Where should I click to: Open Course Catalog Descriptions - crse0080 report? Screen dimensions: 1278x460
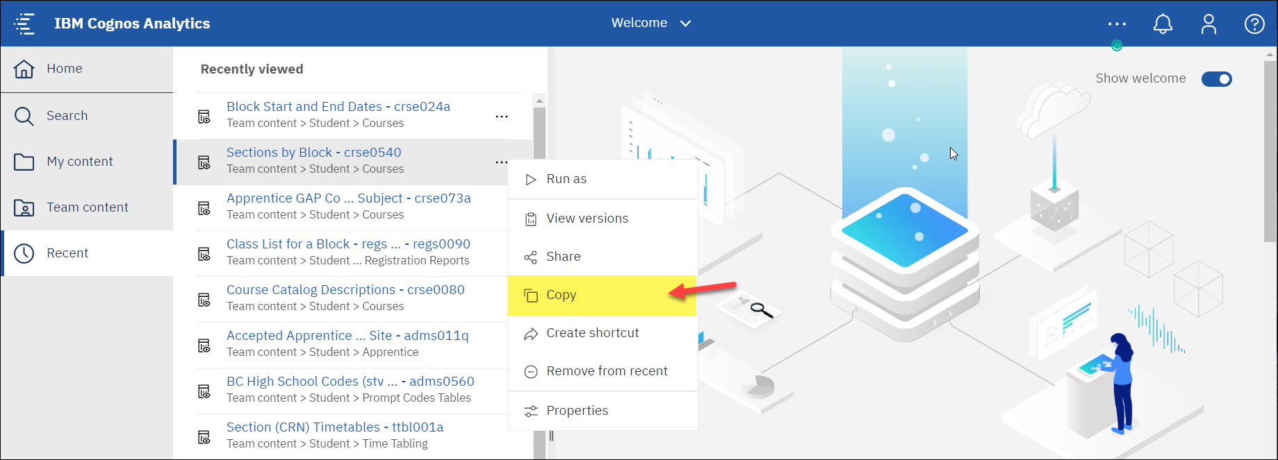click(x=345, y=290)
